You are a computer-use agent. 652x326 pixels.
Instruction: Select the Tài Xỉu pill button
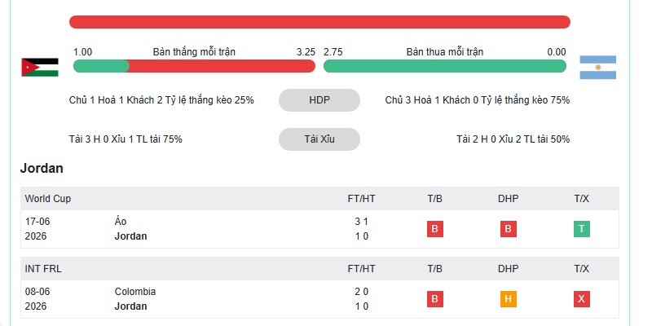(319, 139)
